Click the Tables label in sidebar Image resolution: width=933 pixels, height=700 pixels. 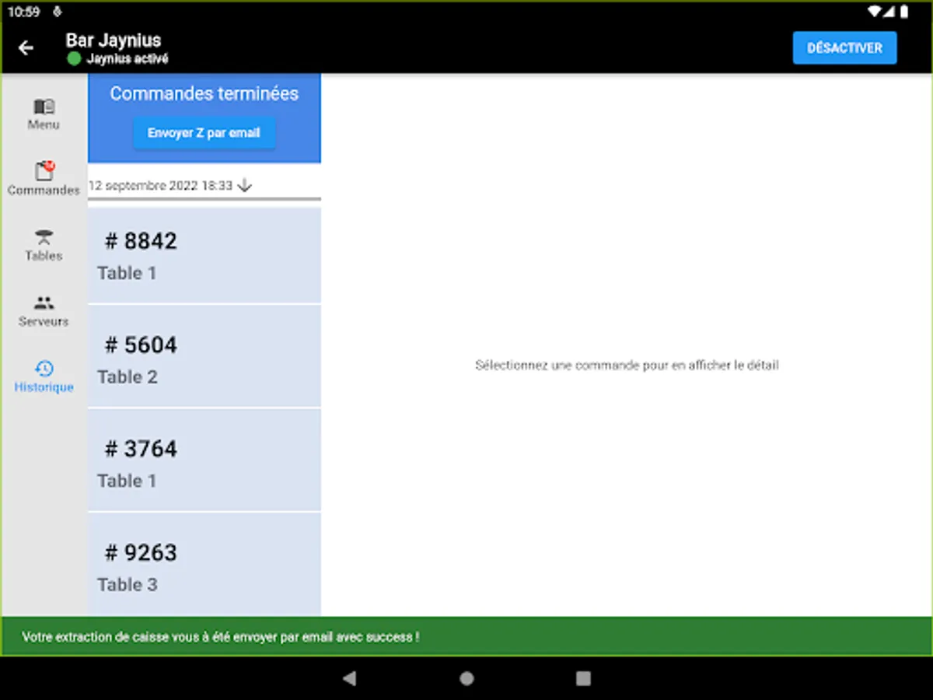[44, 255]
